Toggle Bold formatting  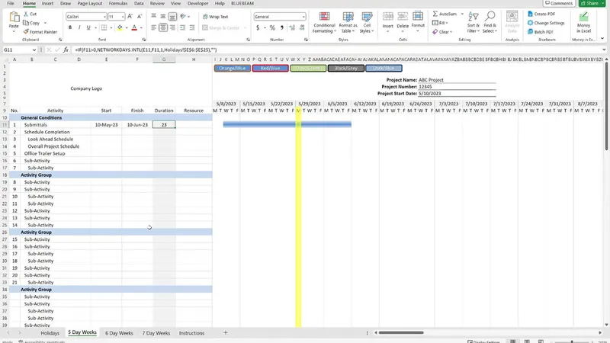[70, 27]
